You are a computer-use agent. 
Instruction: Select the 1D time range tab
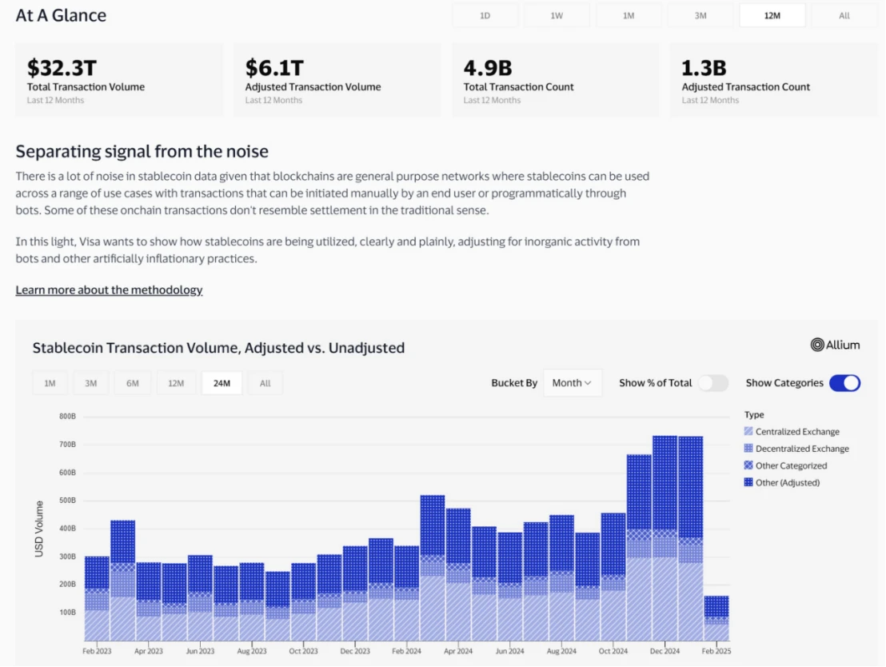point(485,15)
